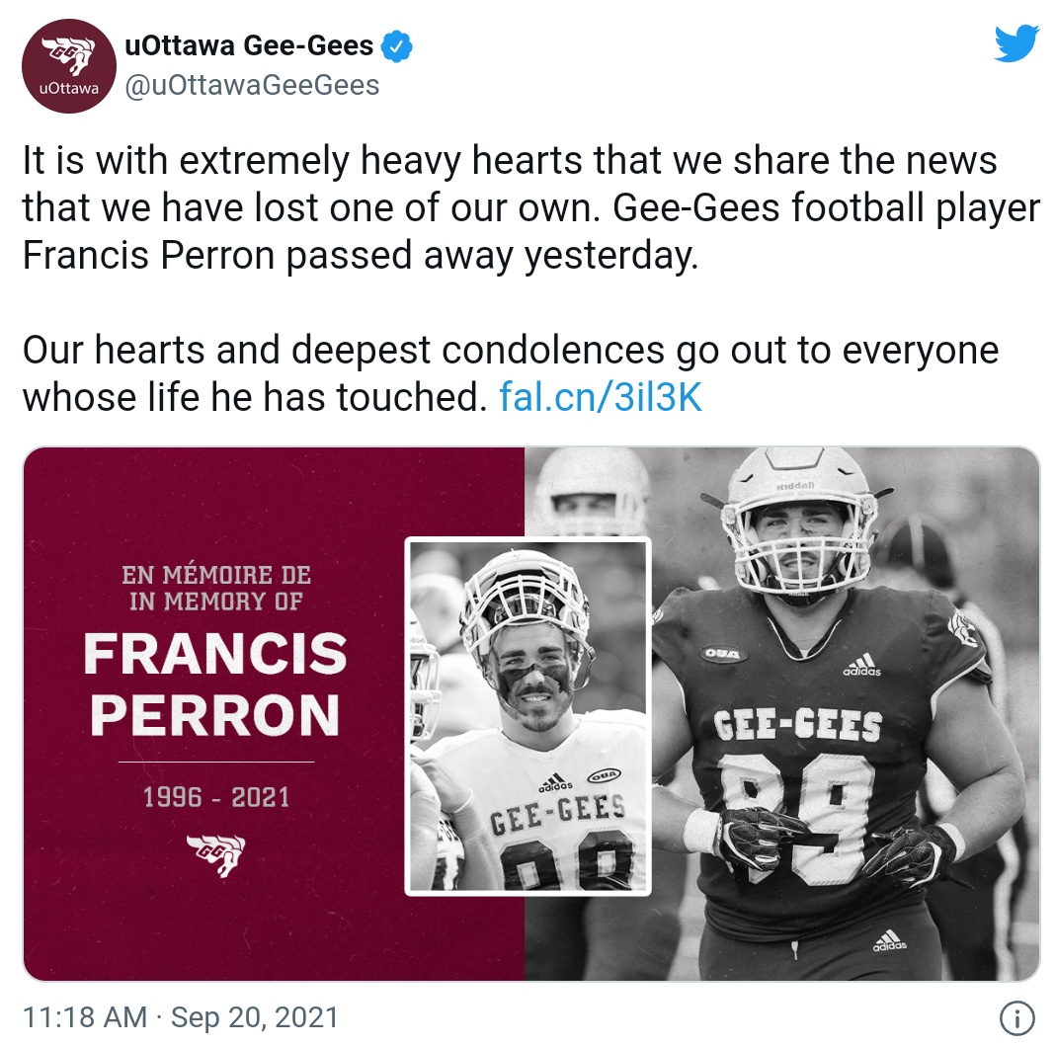Image resolution: width=1055 pixels, height=1046 pixels.
Task: Click the uOttawa Gee-Gees display name
Action: click(249, 45)
